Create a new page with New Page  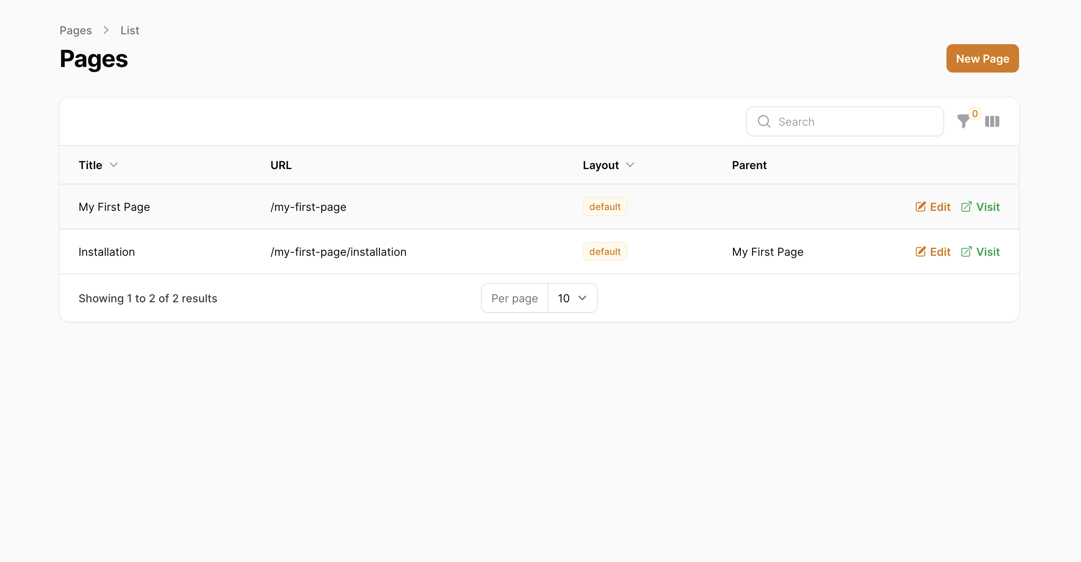(x=982, y=58)
